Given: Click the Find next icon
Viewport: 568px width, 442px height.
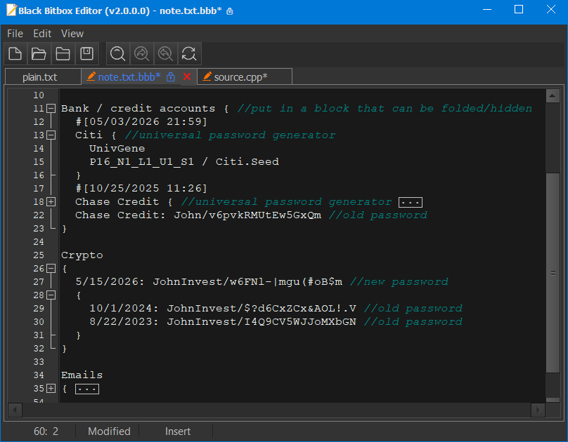Looking at the screenshot, I should [x=141, y=54].
